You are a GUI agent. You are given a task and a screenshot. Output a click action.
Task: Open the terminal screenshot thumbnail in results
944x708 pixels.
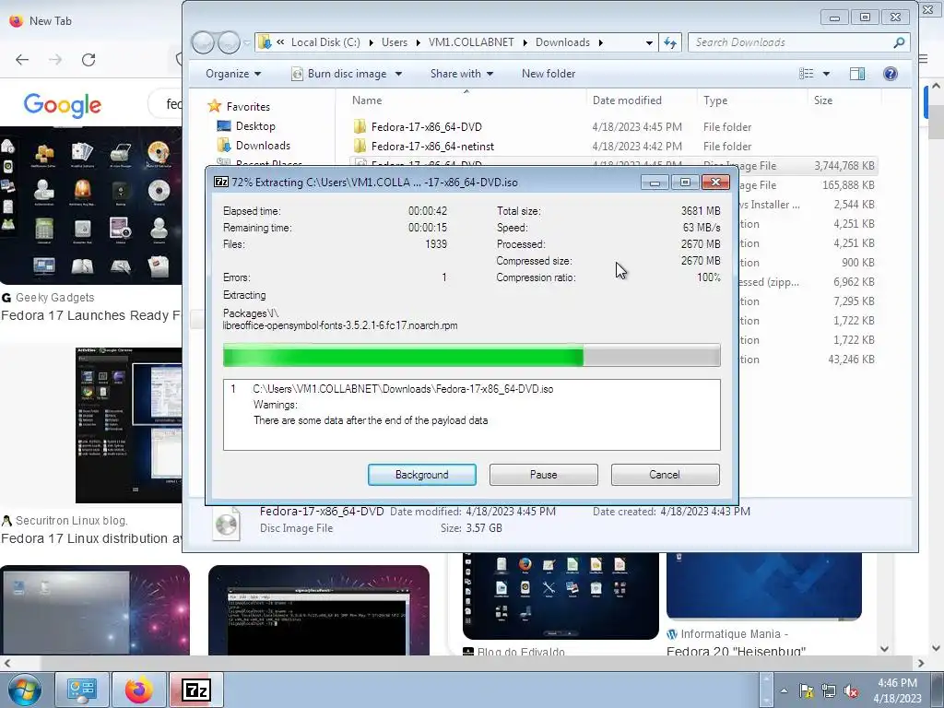pos(318,610)
